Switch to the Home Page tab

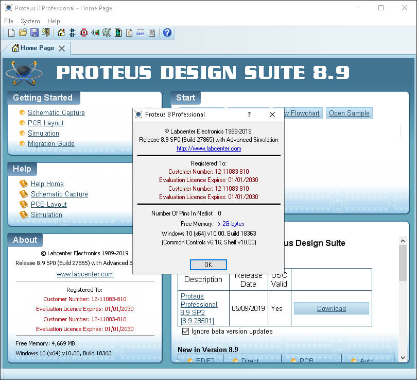point(36,47)
